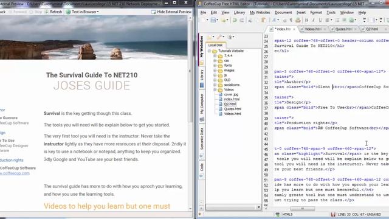The width and height of the screenshot is (389, 219).
Task: Click the Refresh button in preview window
Action: 53,12
